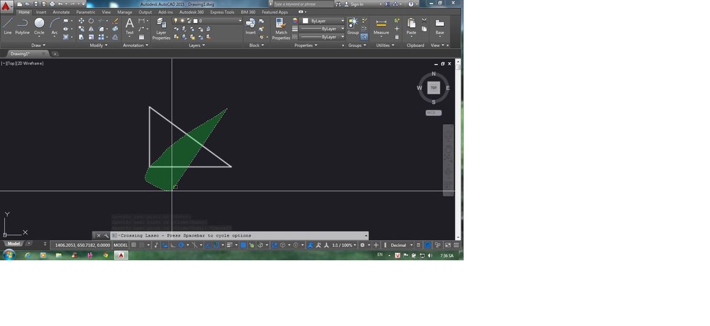The image size is (710, 326).
Task: Open the layer name dropdown
Action: pos(217,21)
